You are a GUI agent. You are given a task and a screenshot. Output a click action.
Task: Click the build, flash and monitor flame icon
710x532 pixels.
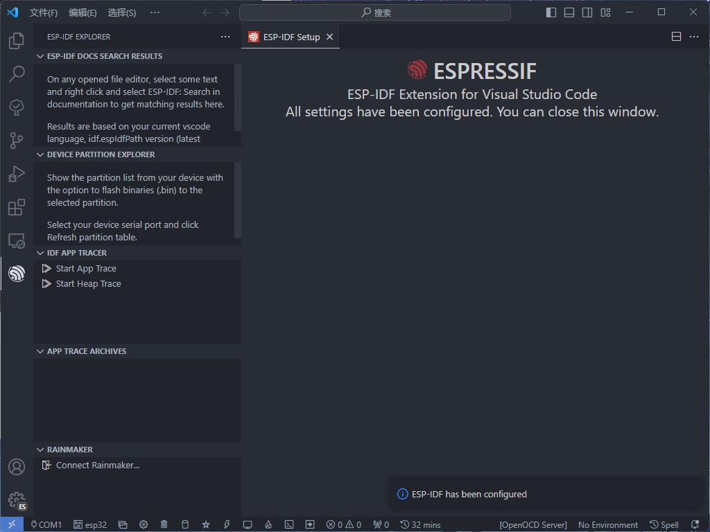click(x=268, y=524)
